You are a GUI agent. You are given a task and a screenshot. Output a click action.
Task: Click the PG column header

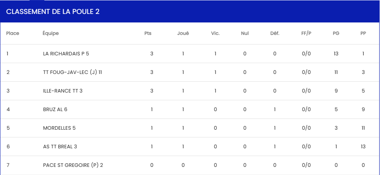[336, 34]
